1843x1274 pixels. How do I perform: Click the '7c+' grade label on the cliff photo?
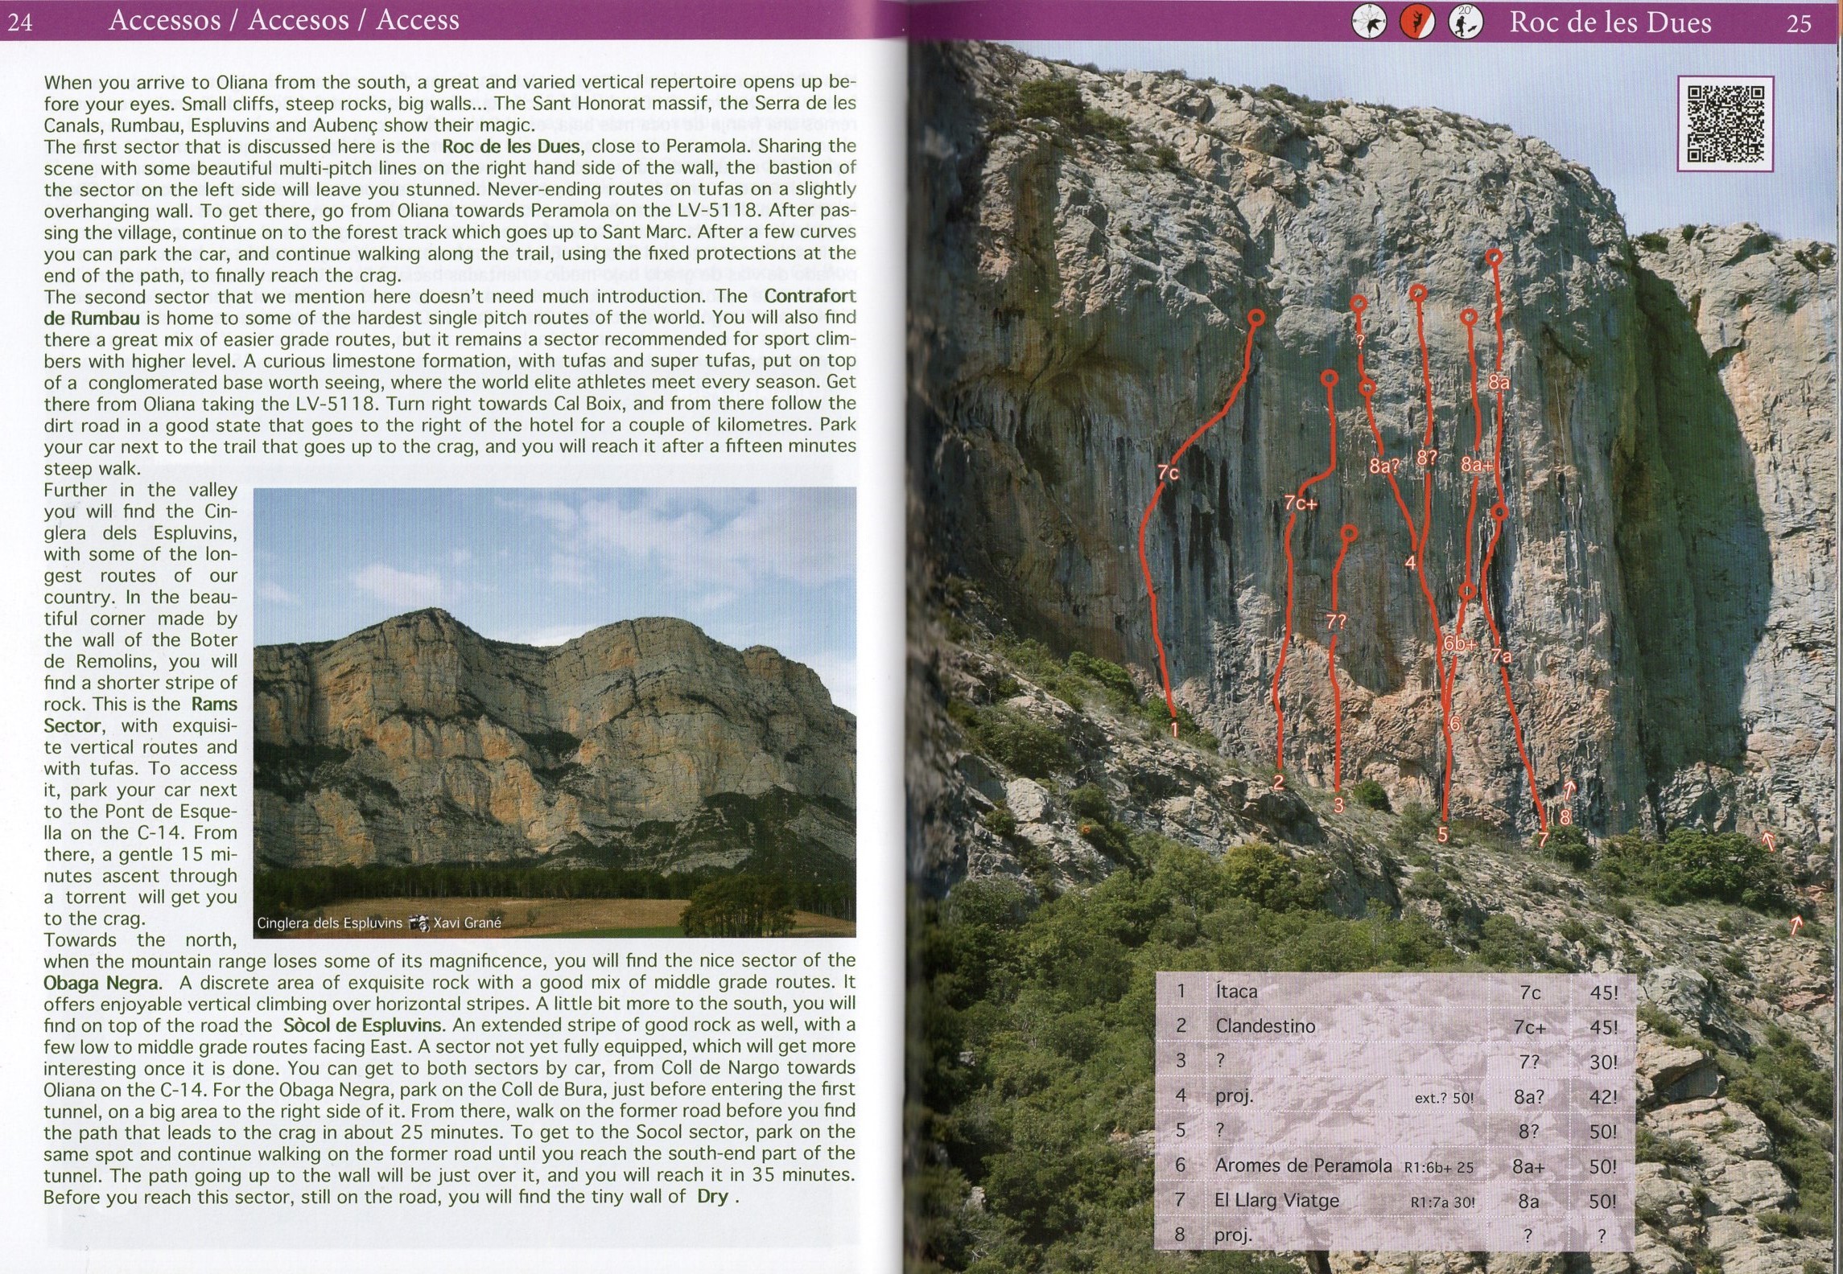1301,503
